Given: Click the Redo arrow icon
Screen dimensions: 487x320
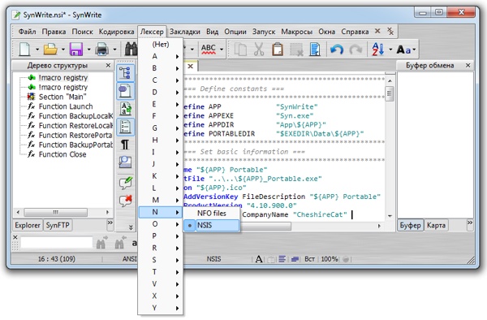Looking at the screenshot, I should (356, 49).
